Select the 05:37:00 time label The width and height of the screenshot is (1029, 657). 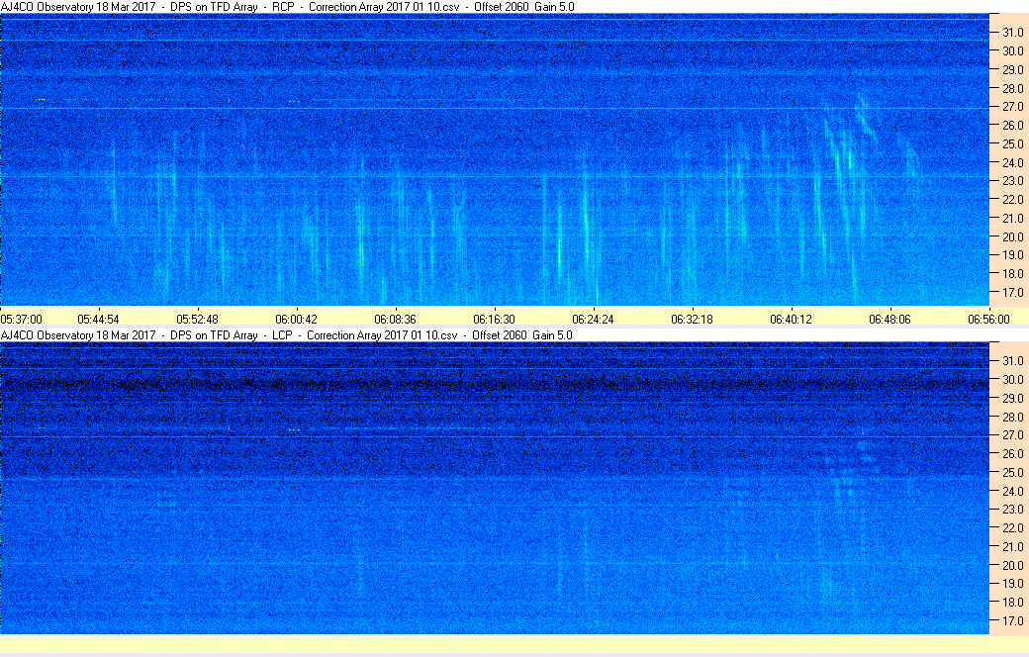[x=21, y=320]
